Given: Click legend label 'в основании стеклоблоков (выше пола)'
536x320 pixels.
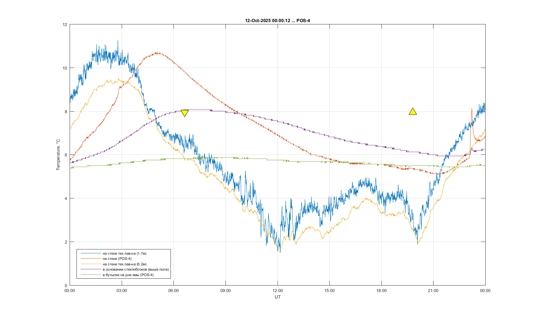Looking at the screenshot, I should pos(135,270).
